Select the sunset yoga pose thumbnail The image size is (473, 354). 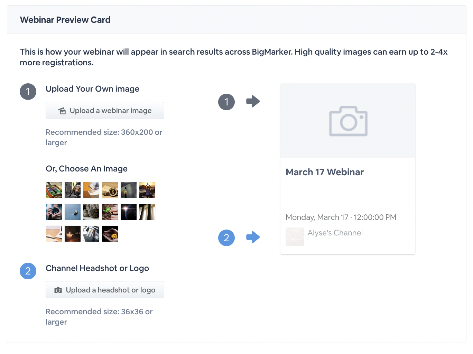click(x=147, y=190)
